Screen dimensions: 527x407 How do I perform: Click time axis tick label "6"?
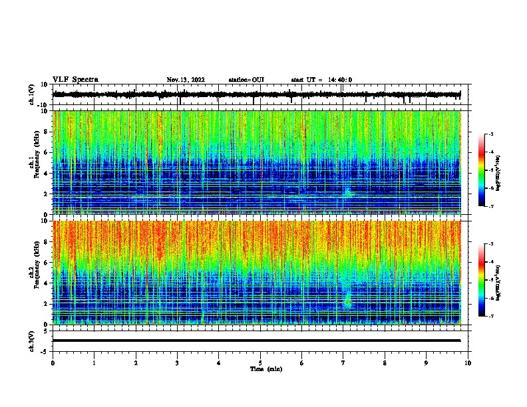pos(302,363)
